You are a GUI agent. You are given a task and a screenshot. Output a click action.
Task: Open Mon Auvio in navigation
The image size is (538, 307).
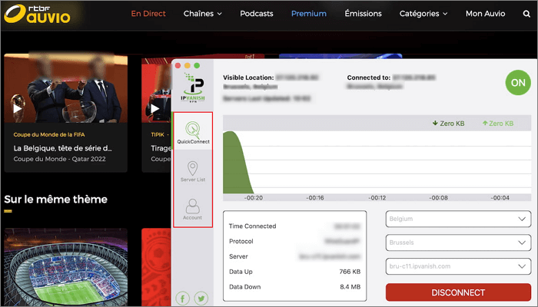(485, 14)
